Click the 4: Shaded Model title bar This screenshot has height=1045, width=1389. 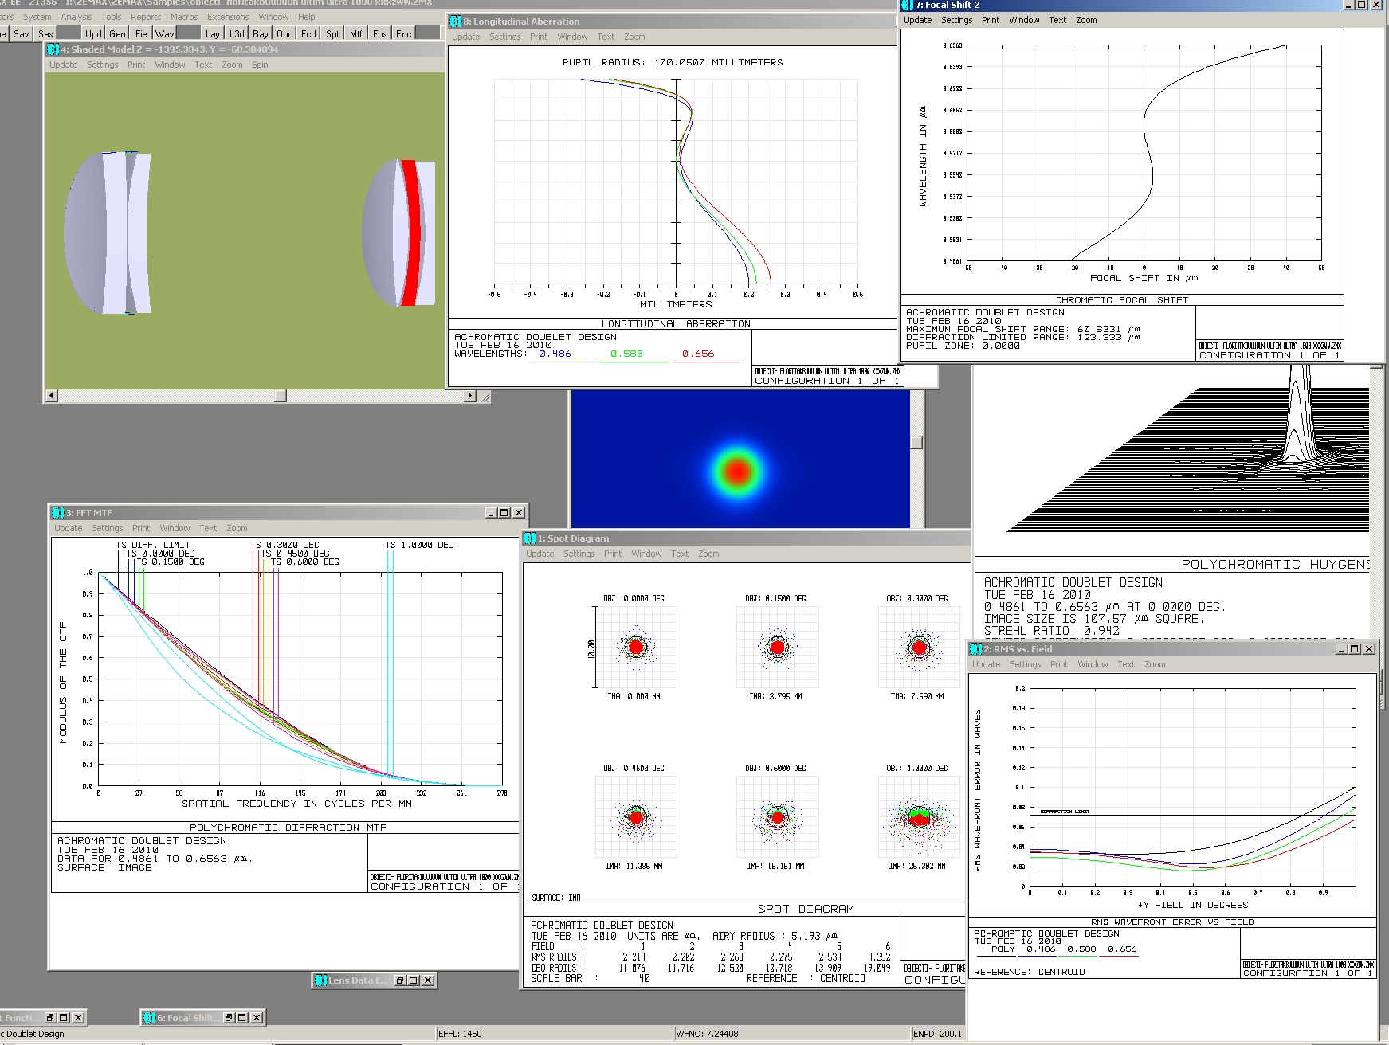point(245,49)
